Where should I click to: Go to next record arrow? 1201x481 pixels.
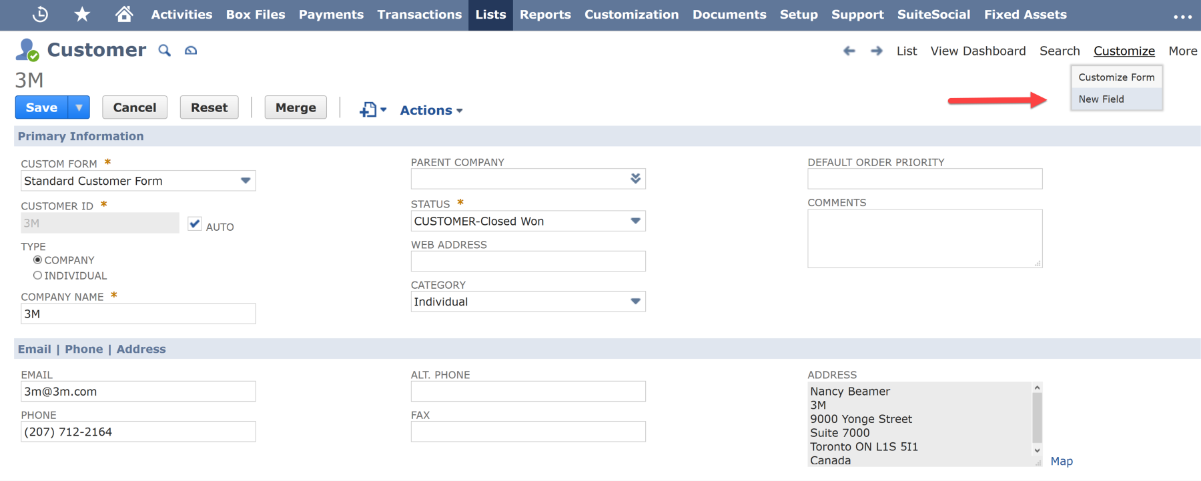877,51
